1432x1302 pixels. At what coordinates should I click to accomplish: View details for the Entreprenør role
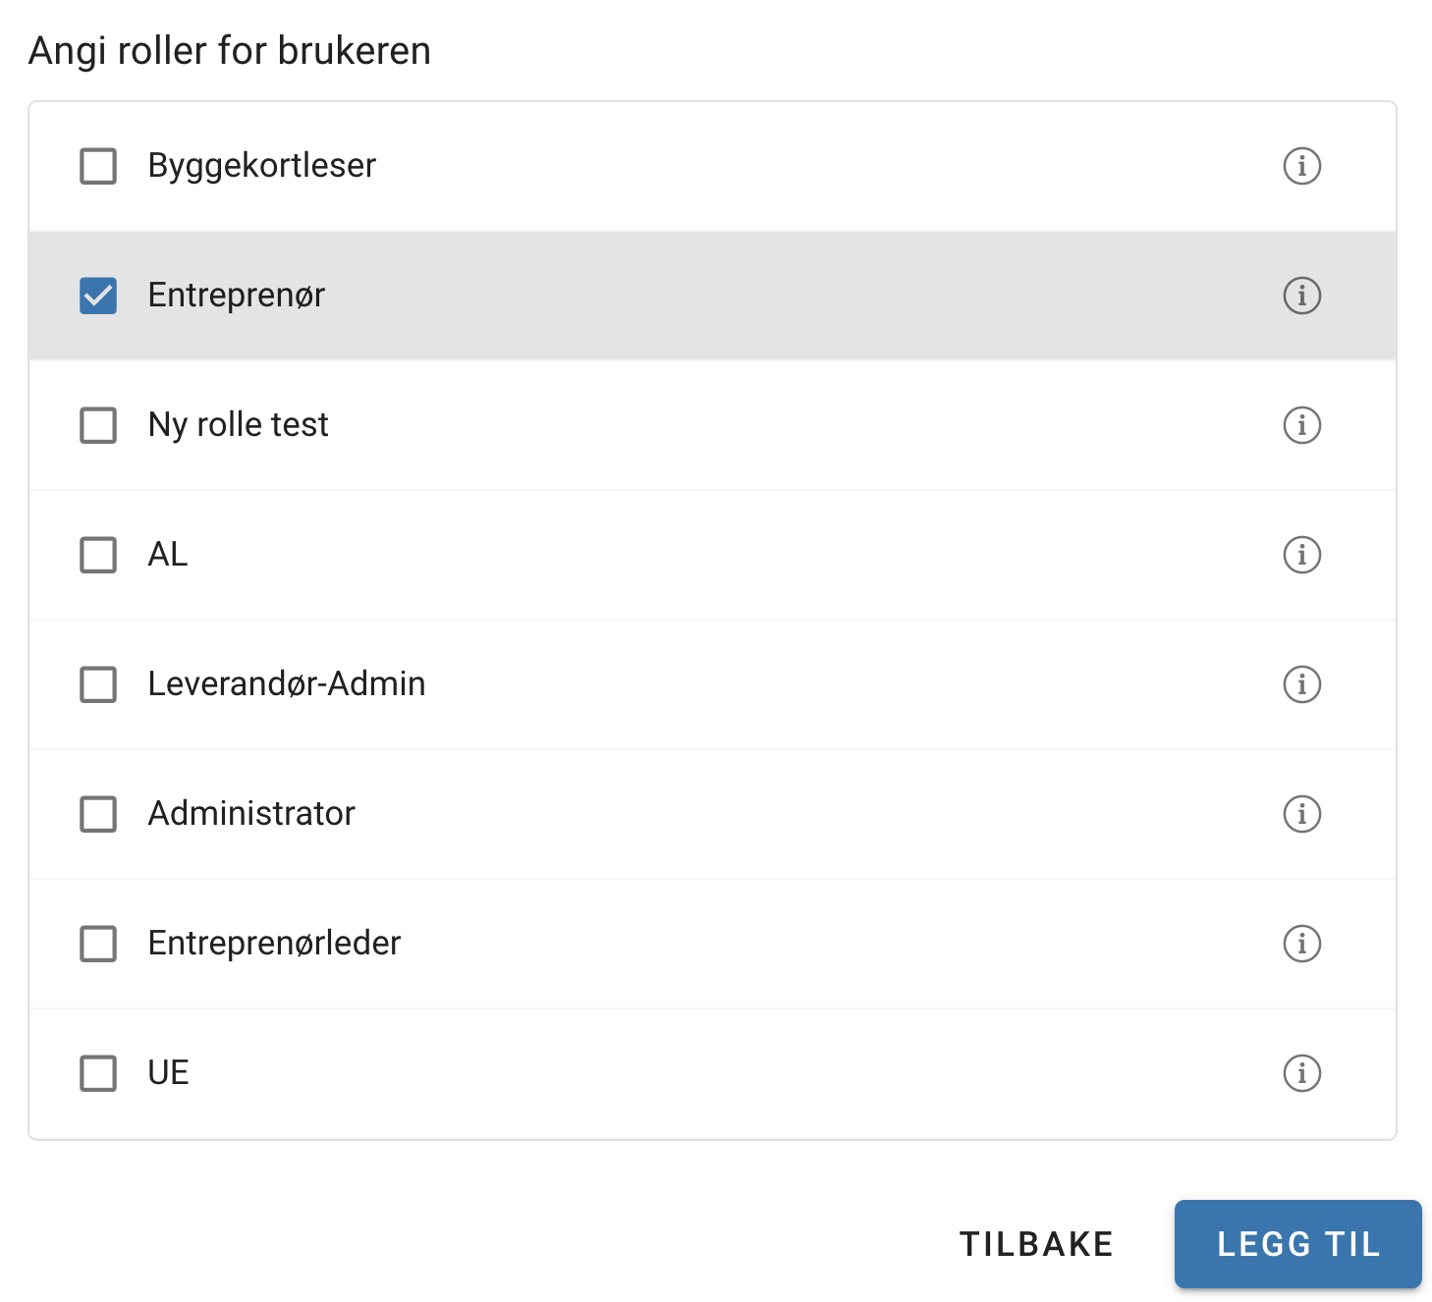[x=1301, y=296]
